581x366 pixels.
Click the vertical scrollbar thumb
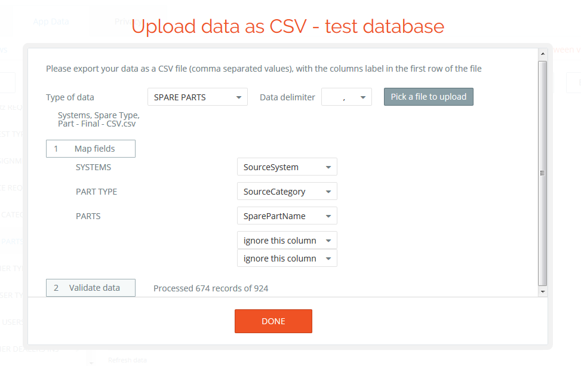pos(542,172)
